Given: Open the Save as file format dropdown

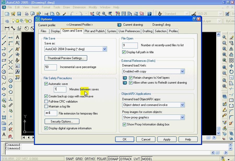Looking at the screenshot, I should click(x=105, y=49).
